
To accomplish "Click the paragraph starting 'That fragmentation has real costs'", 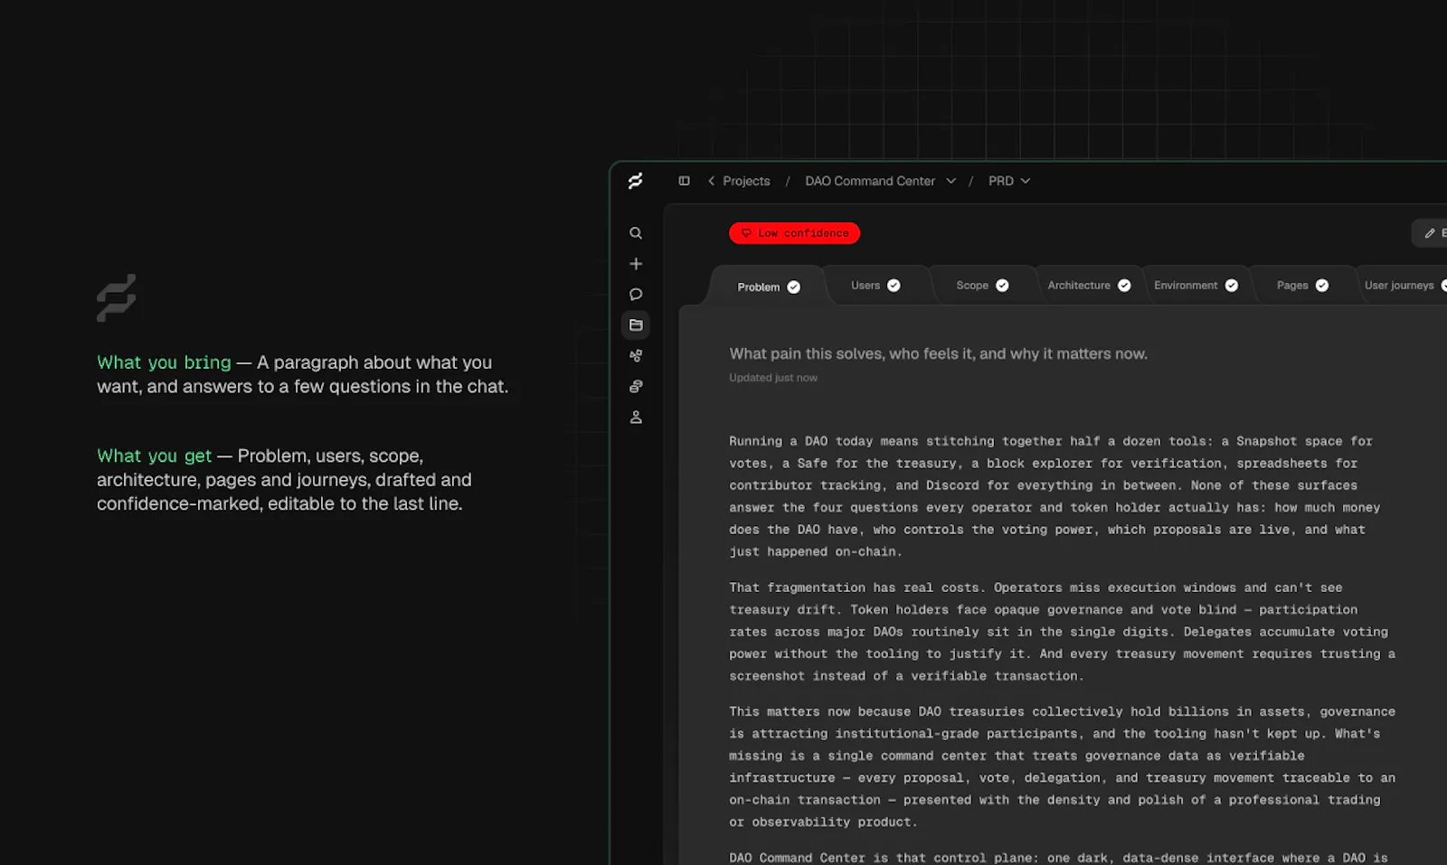I will click(x=1062, y=632).
